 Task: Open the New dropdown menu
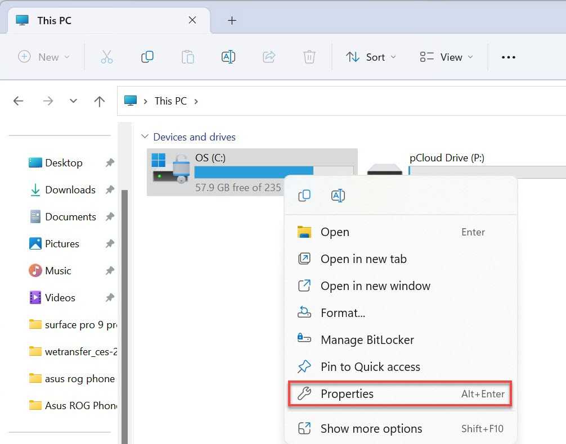pyautogui.click(x=44, y=57)
